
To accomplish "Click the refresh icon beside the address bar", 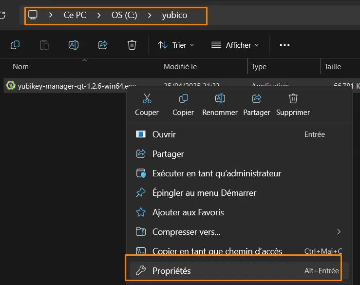I will coord(2,16).
